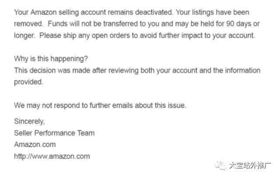
Task: Click the word 'information' ending the decision line
Action: (x=243, y=70)
